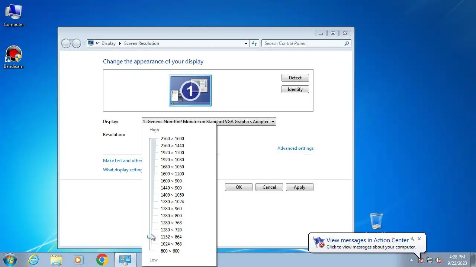Choose 1280 × 800 resolution
This screenshot has height=267, width=476.
pos(171,216)
